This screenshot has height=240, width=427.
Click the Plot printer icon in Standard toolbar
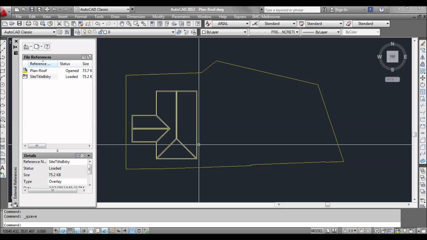click(x=28, y=24)
